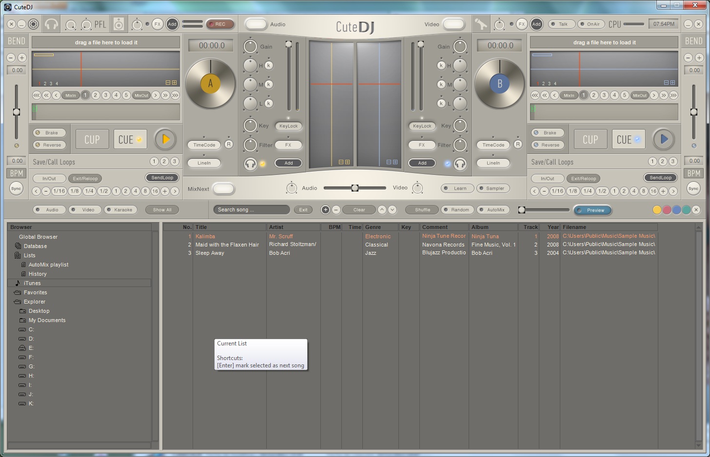Sort the song list by Title column
The image size is (710, 457).
pos(230,227)
